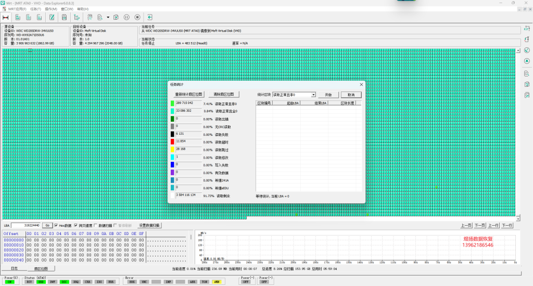Image resolution: width=533 pixels, height=286 pixels.
Task: Click the RST icon in the right sidebar
Action: tap(527, 29)
